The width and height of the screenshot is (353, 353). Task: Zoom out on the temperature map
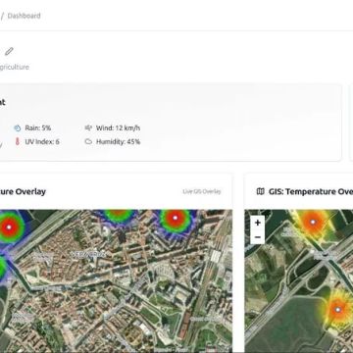pyautogui.click(x=258, y=237)
